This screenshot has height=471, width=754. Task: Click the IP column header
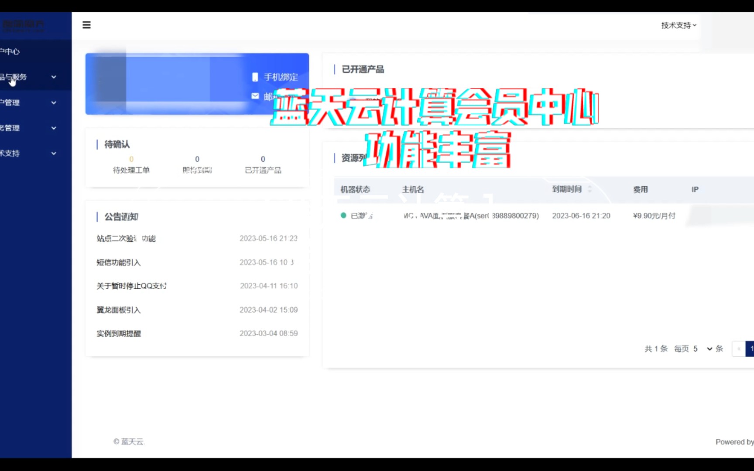point(695,189)
